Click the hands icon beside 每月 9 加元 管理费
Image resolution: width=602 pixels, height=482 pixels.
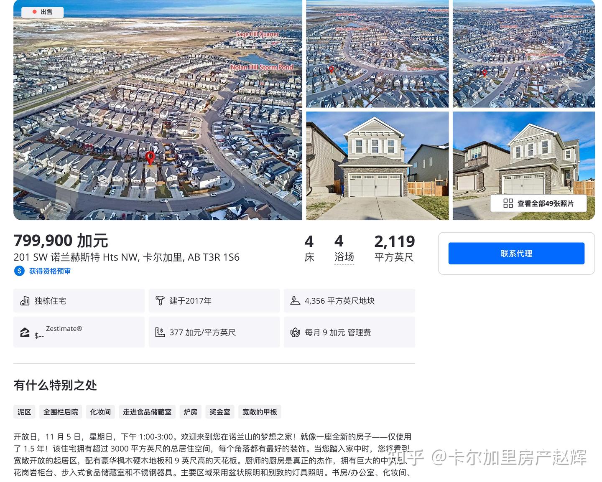pyautogui.click(x=295, y=332)
